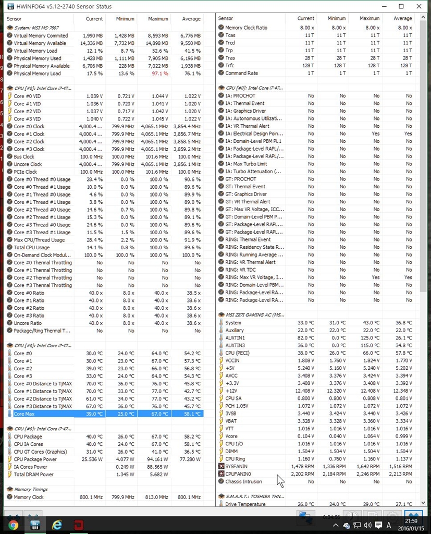This screenshot has height=534, width=431.
Task: Select the Physical Memory Load row
Action: [x=105, y=73]
